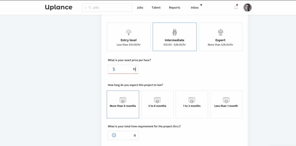
Task: Focus the exact price per hour field
Action: tap(127, 69)
